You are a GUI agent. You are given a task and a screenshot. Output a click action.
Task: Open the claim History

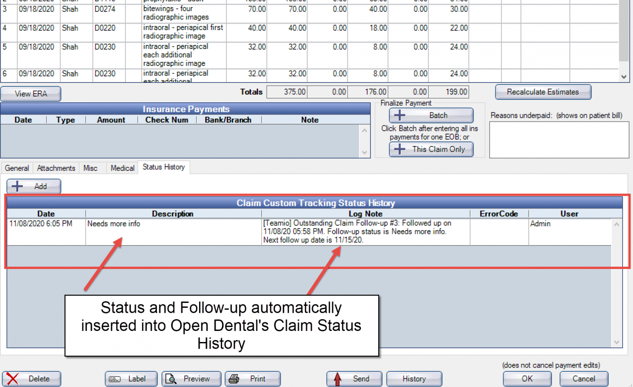click(x=414, y=379)
